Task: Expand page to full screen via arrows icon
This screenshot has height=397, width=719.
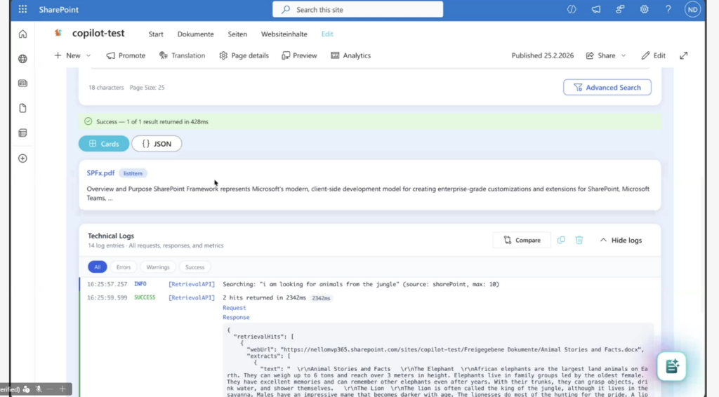Action: pos(683,55)
